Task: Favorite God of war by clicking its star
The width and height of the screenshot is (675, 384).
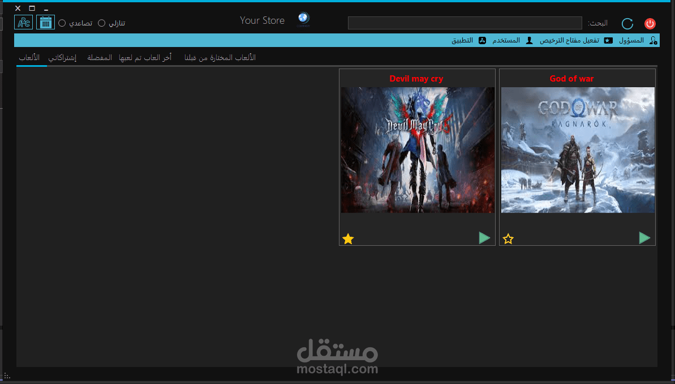Action: click(508, 238)
